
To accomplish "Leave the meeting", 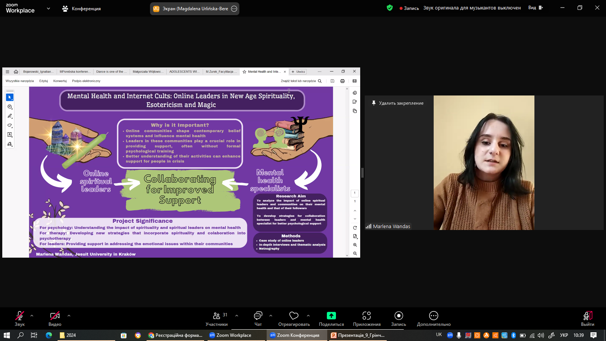I will point(587,318).
